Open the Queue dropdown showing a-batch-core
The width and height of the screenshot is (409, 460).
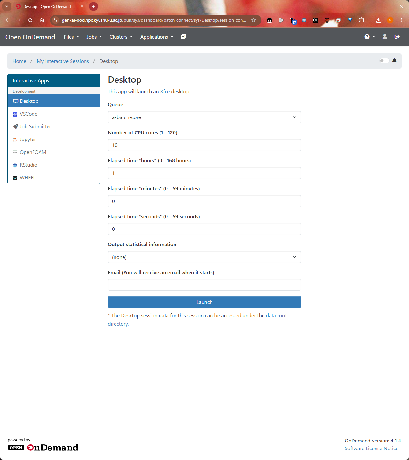click(x=204, y=117)
